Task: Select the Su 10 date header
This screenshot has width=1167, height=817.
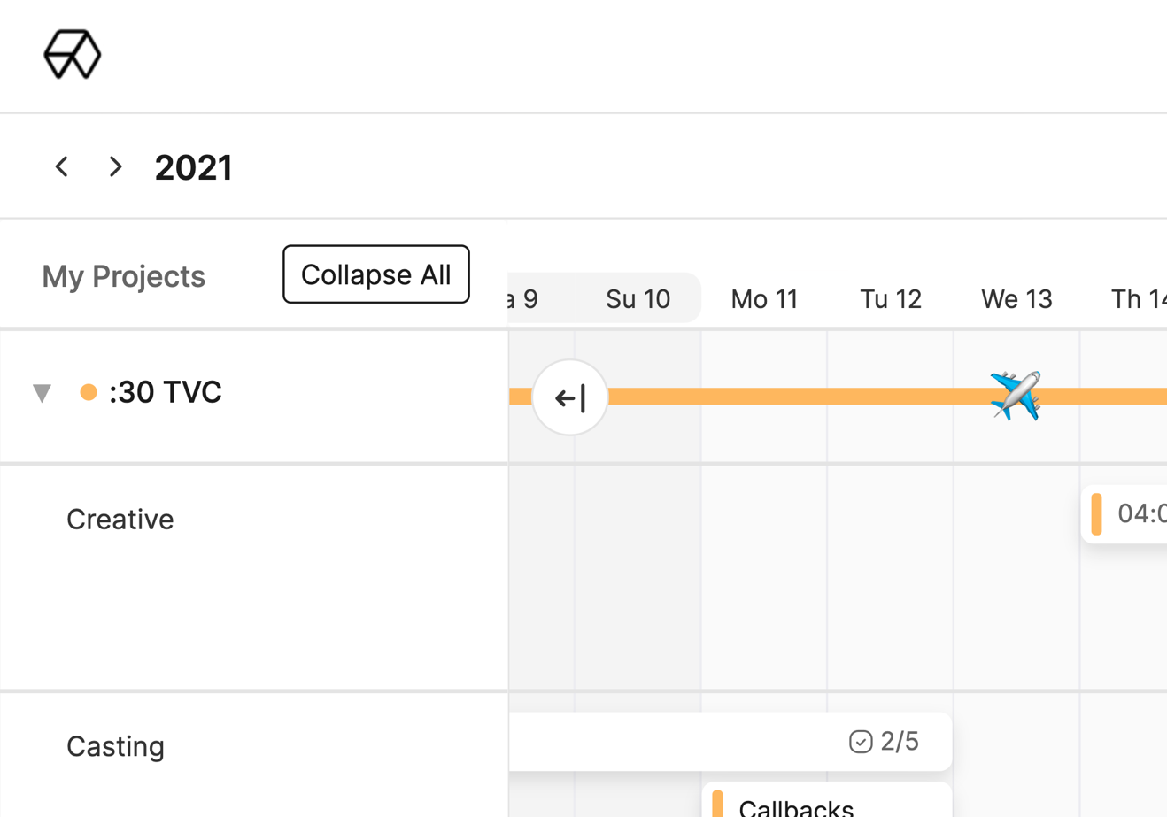Action: tap(638, 299)
